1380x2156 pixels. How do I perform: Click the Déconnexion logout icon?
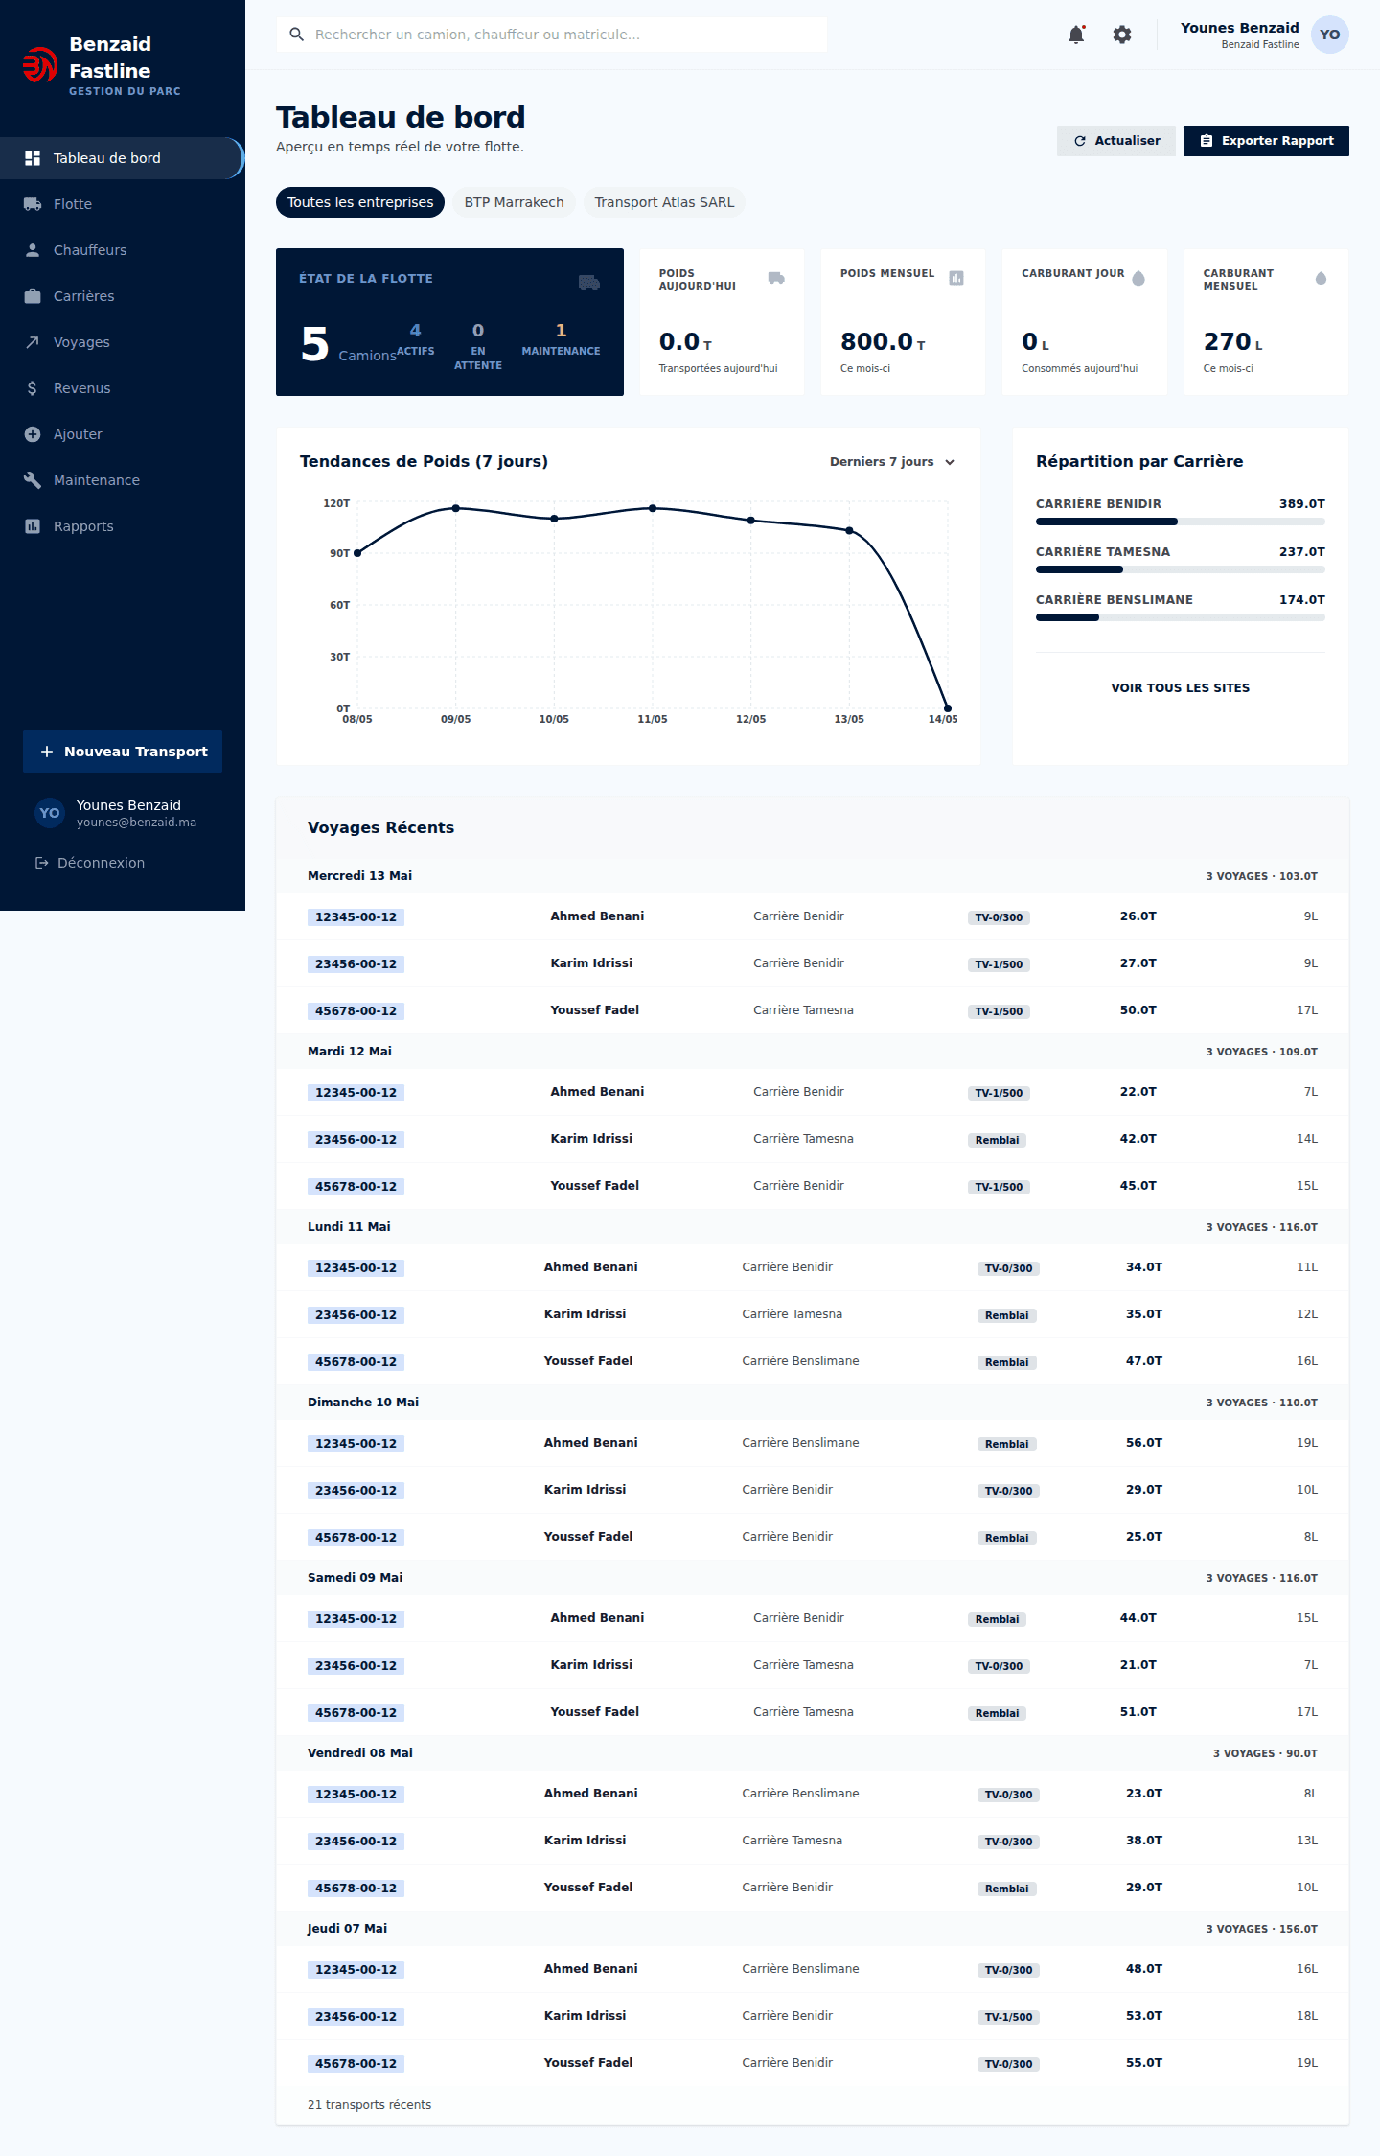pyautogui.click(x=42, y=863)
